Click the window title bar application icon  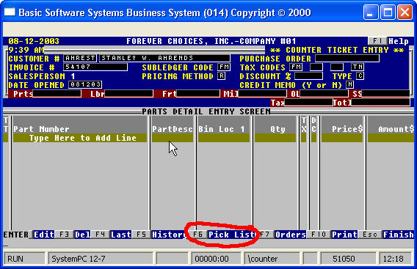pyautogui.click(x=10, y=12)
